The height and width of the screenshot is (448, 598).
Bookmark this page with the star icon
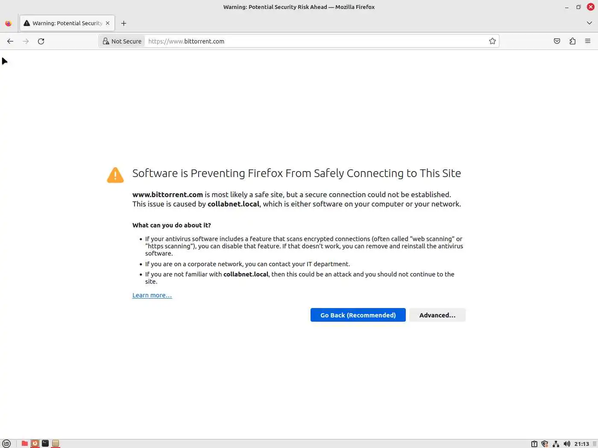tap(492, 41)
